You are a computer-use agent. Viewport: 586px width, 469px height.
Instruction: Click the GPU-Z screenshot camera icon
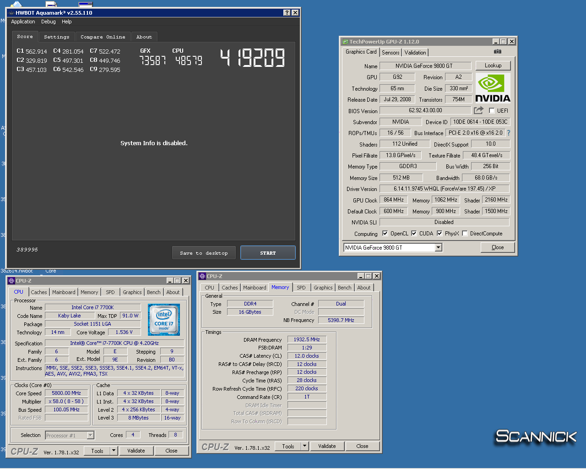point(498,52)
